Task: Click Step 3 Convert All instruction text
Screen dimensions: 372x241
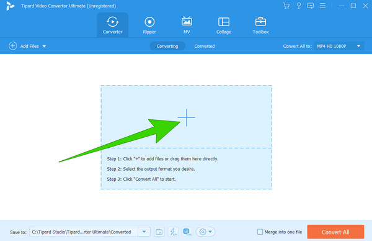Action: (141, 180)
